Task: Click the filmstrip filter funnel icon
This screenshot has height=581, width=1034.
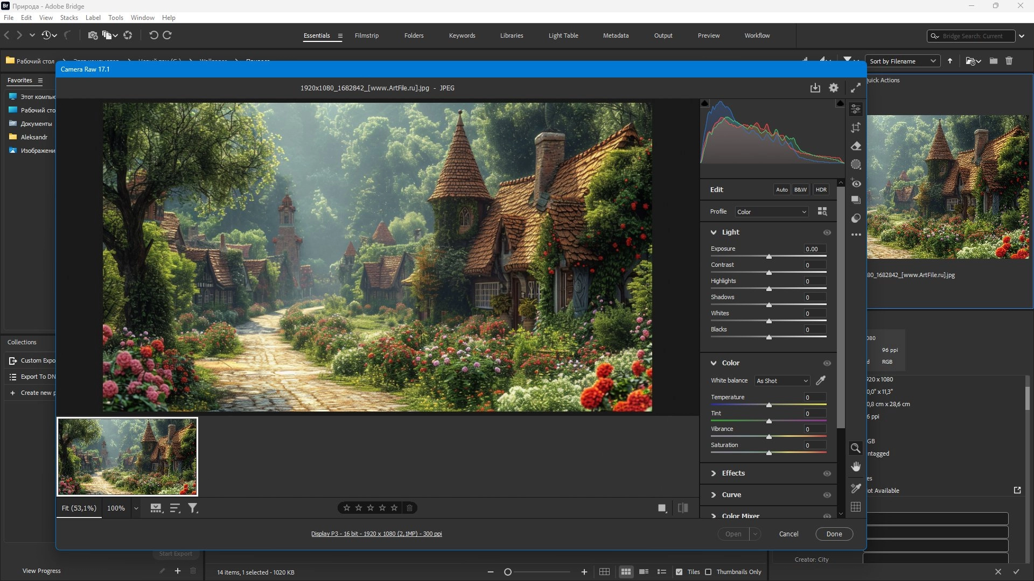Action: 193,508
